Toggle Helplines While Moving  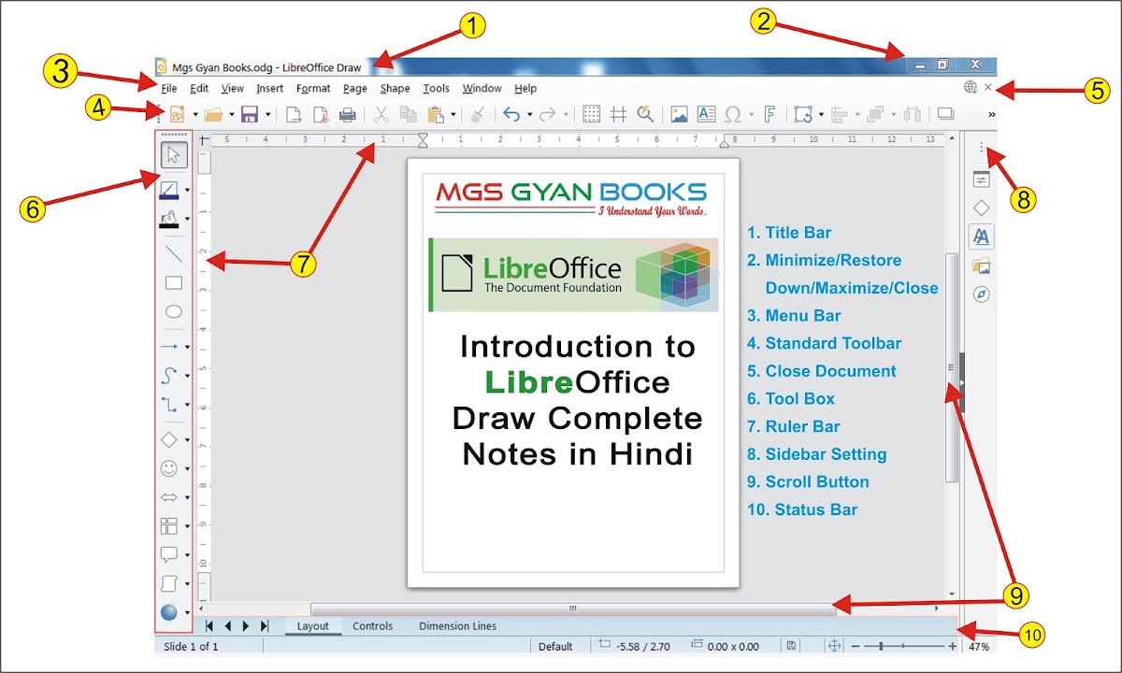click(x=619, y=114)
